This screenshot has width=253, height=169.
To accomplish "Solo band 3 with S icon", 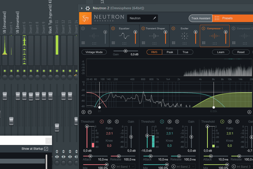I will pos(237,122).
